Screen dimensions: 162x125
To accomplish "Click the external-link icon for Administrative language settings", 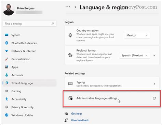I will point(154,98).
